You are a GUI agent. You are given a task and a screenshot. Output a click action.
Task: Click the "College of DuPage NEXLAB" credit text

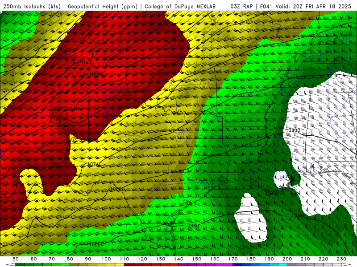pos(180,6)
